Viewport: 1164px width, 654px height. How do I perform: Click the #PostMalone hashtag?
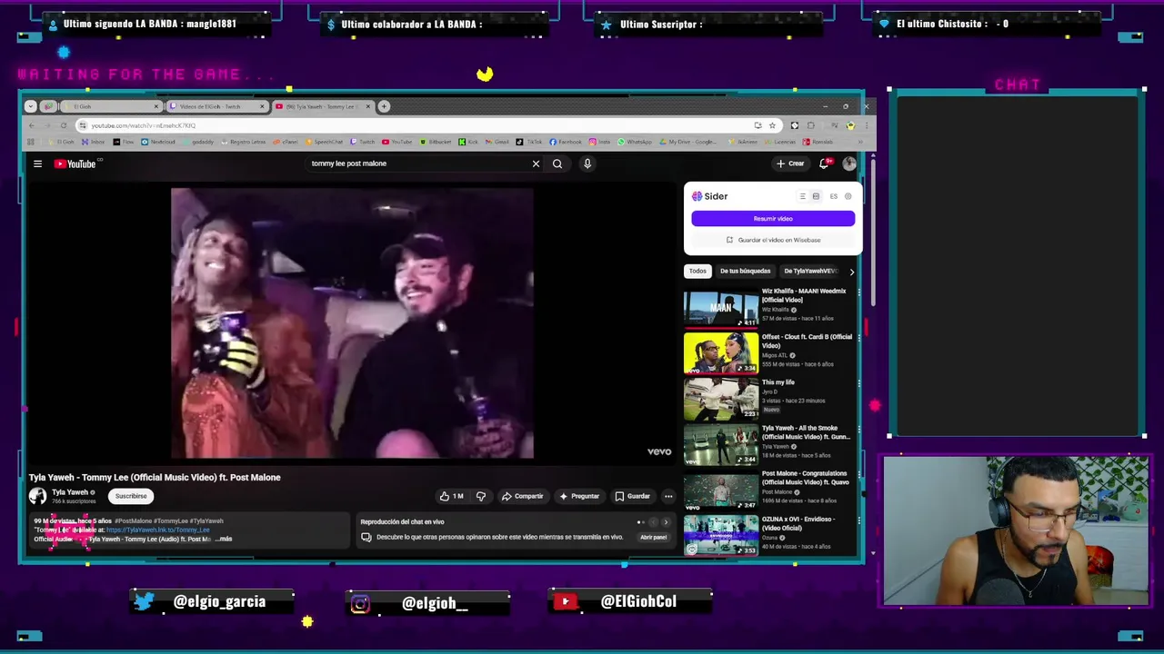click(x=133, y=520)
